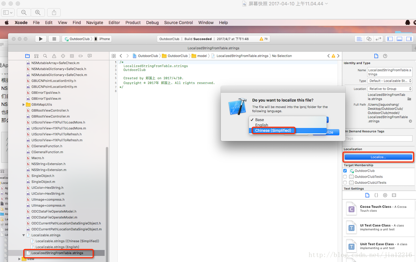Image resolution: width=416 pixels, height=262 pixels.
Task: Choose the OutdoorClub scheme selector
Action: coord(77,39)
